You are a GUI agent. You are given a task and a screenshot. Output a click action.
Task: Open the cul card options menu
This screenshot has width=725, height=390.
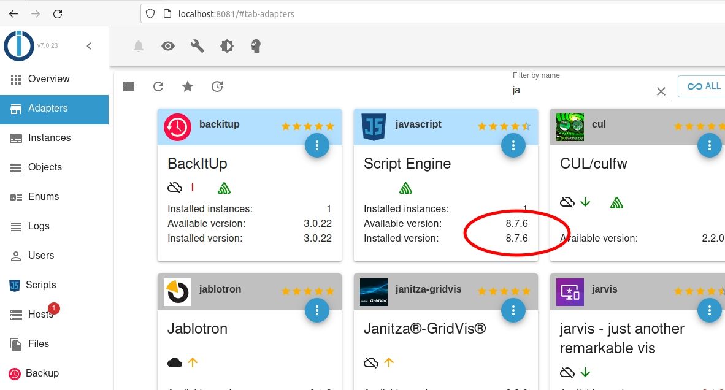709,145
